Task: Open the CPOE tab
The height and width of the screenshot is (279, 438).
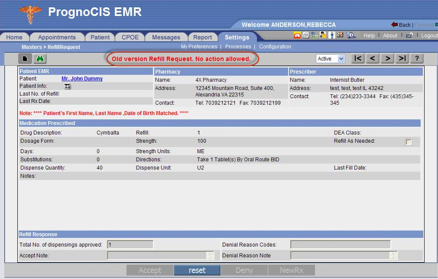Action: point(130,37)
